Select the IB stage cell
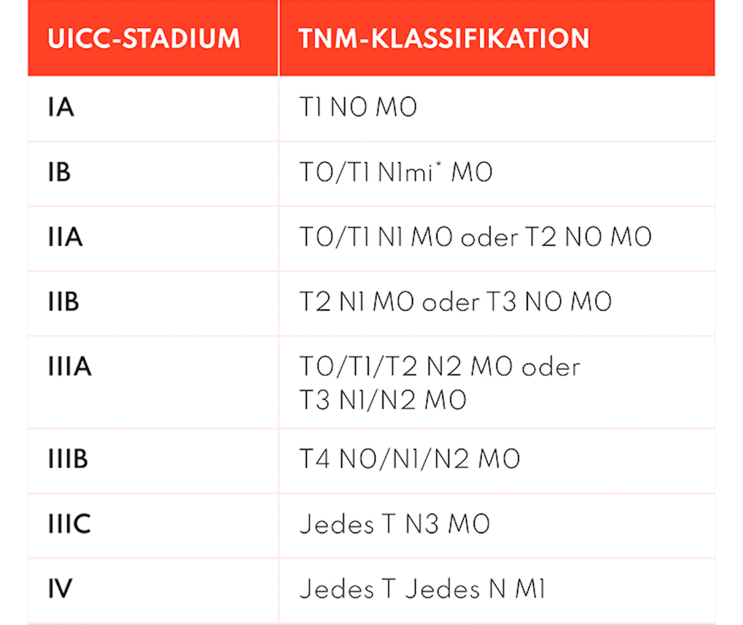743x625 pixels. 60,172
